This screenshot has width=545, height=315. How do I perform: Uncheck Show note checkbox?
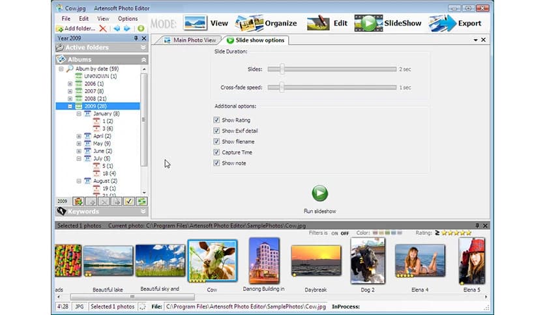(216, 163)
